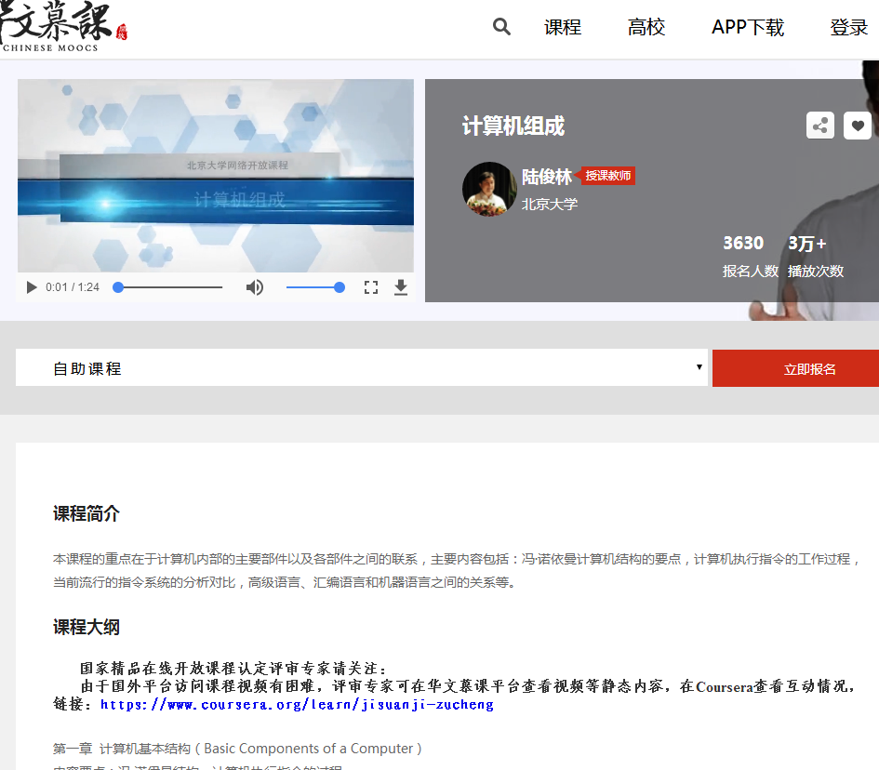Open teacher 陆俊林 avatar photo
This screenshot has height=770, width=879.
coord(489,189)
